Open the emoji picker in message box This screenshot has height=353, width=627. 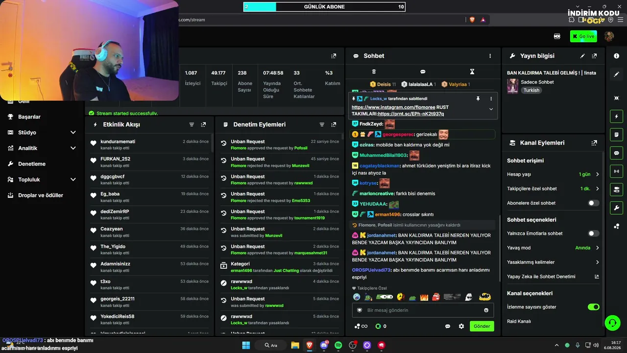pyautogui.click(x=486, y=310)
